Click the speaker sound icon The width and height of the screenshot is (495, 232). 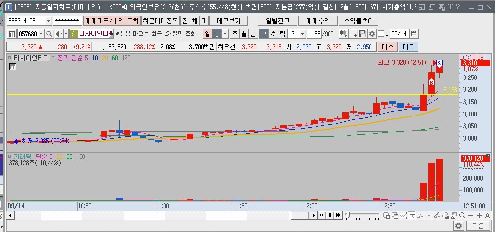coord(59,34)
